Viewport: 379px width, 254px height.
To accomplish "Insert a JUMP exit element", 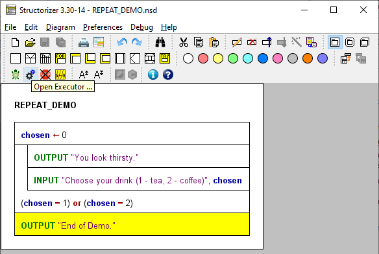I will [x=135, y=58].
